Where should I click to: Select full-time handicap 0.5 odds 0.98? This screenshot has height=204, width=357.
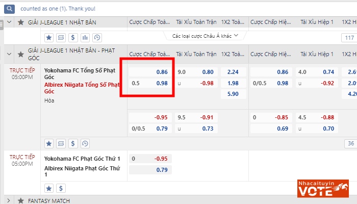(x=150, y=83)
